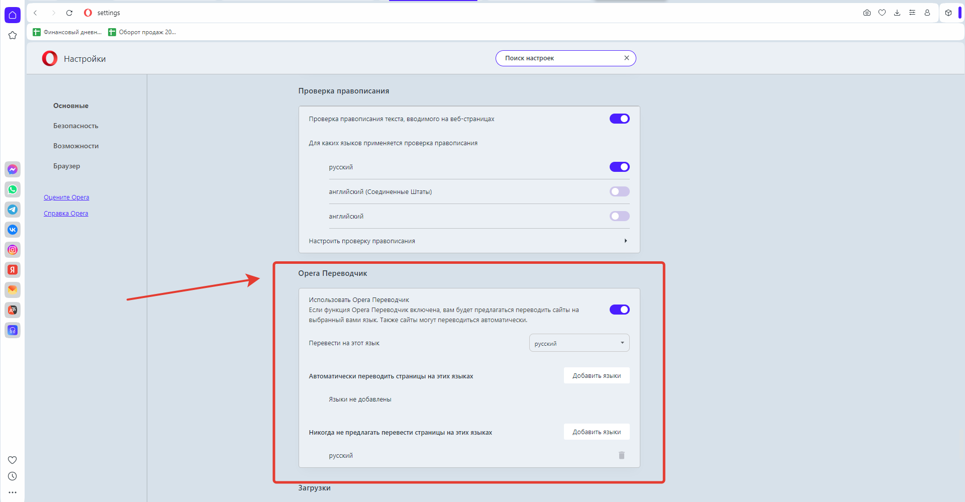Open VK in the sidebar
This screenshot has width=965, height=502.
click(x=13, y=230)
